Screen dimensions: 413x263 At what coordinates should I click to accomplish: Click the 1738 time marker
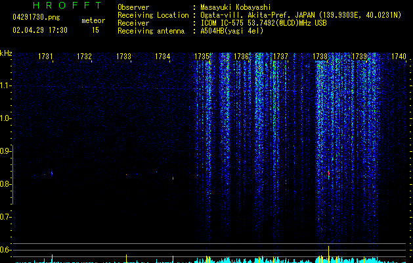click(320, 56)
